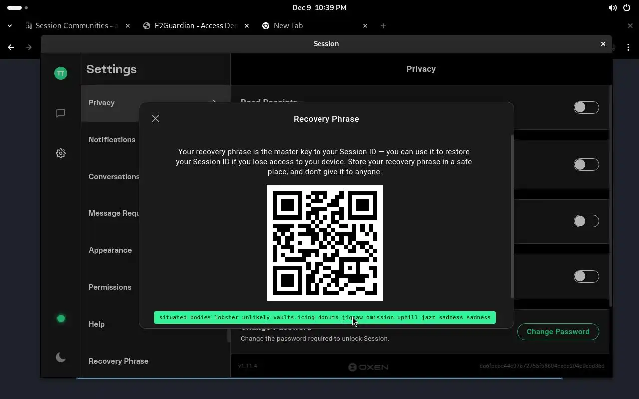The image size is (639, 399).
Task: Toggle dark mode moon icon
Action: [61, 357]
